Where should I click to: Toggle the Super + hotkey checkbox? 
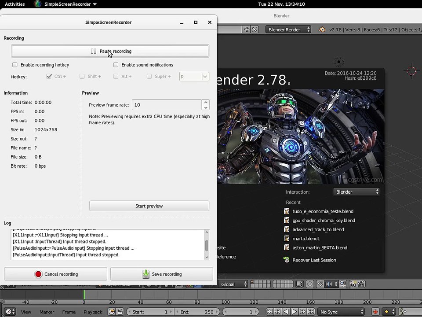point(149,76)
